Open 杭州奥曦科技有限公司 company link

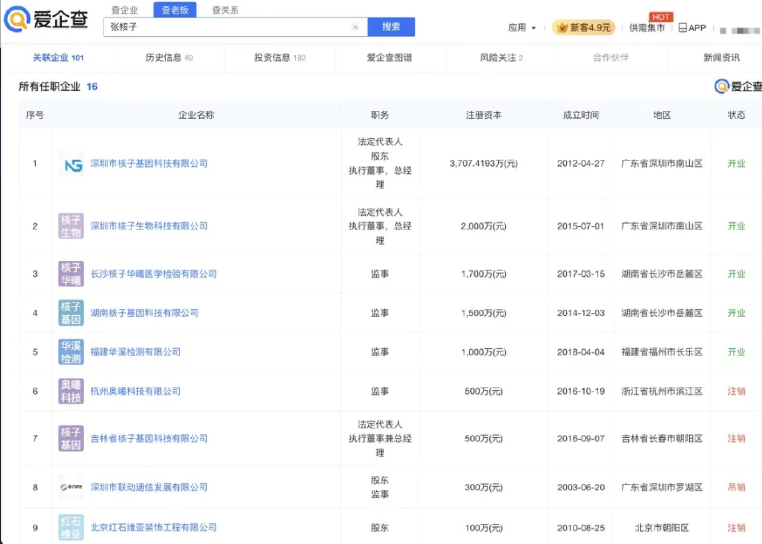tap(136, 391)
